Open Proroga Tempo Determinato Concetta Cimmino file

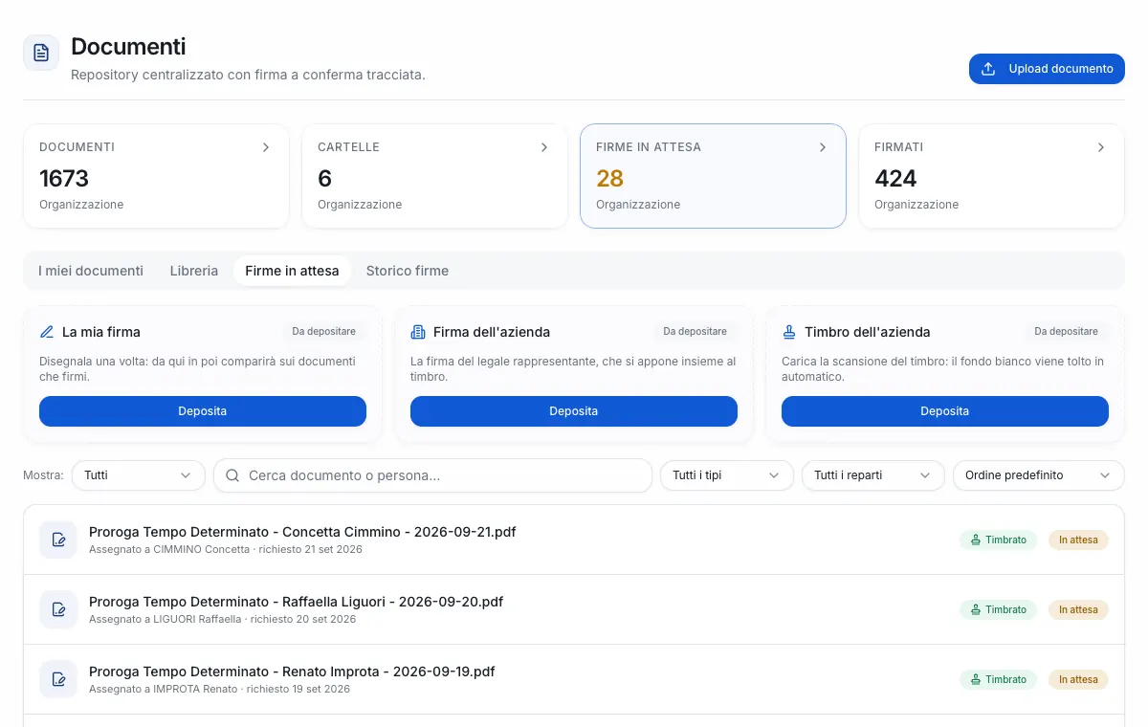[302, 532]
